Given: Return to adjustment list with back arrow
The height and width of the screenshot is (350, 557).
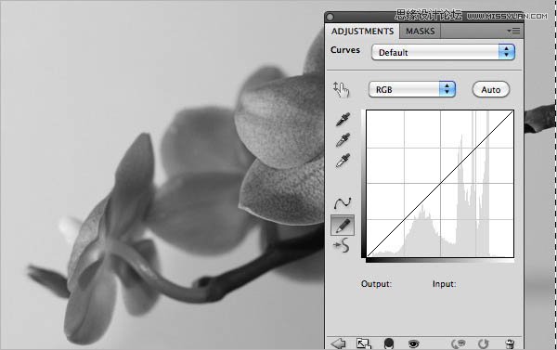Looking at the screenshot, I should [338, 344].
